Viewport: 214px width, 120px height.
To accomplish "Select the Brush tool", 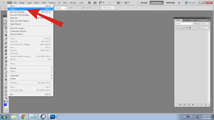I will pyautogui.click(x=6, y=47).
